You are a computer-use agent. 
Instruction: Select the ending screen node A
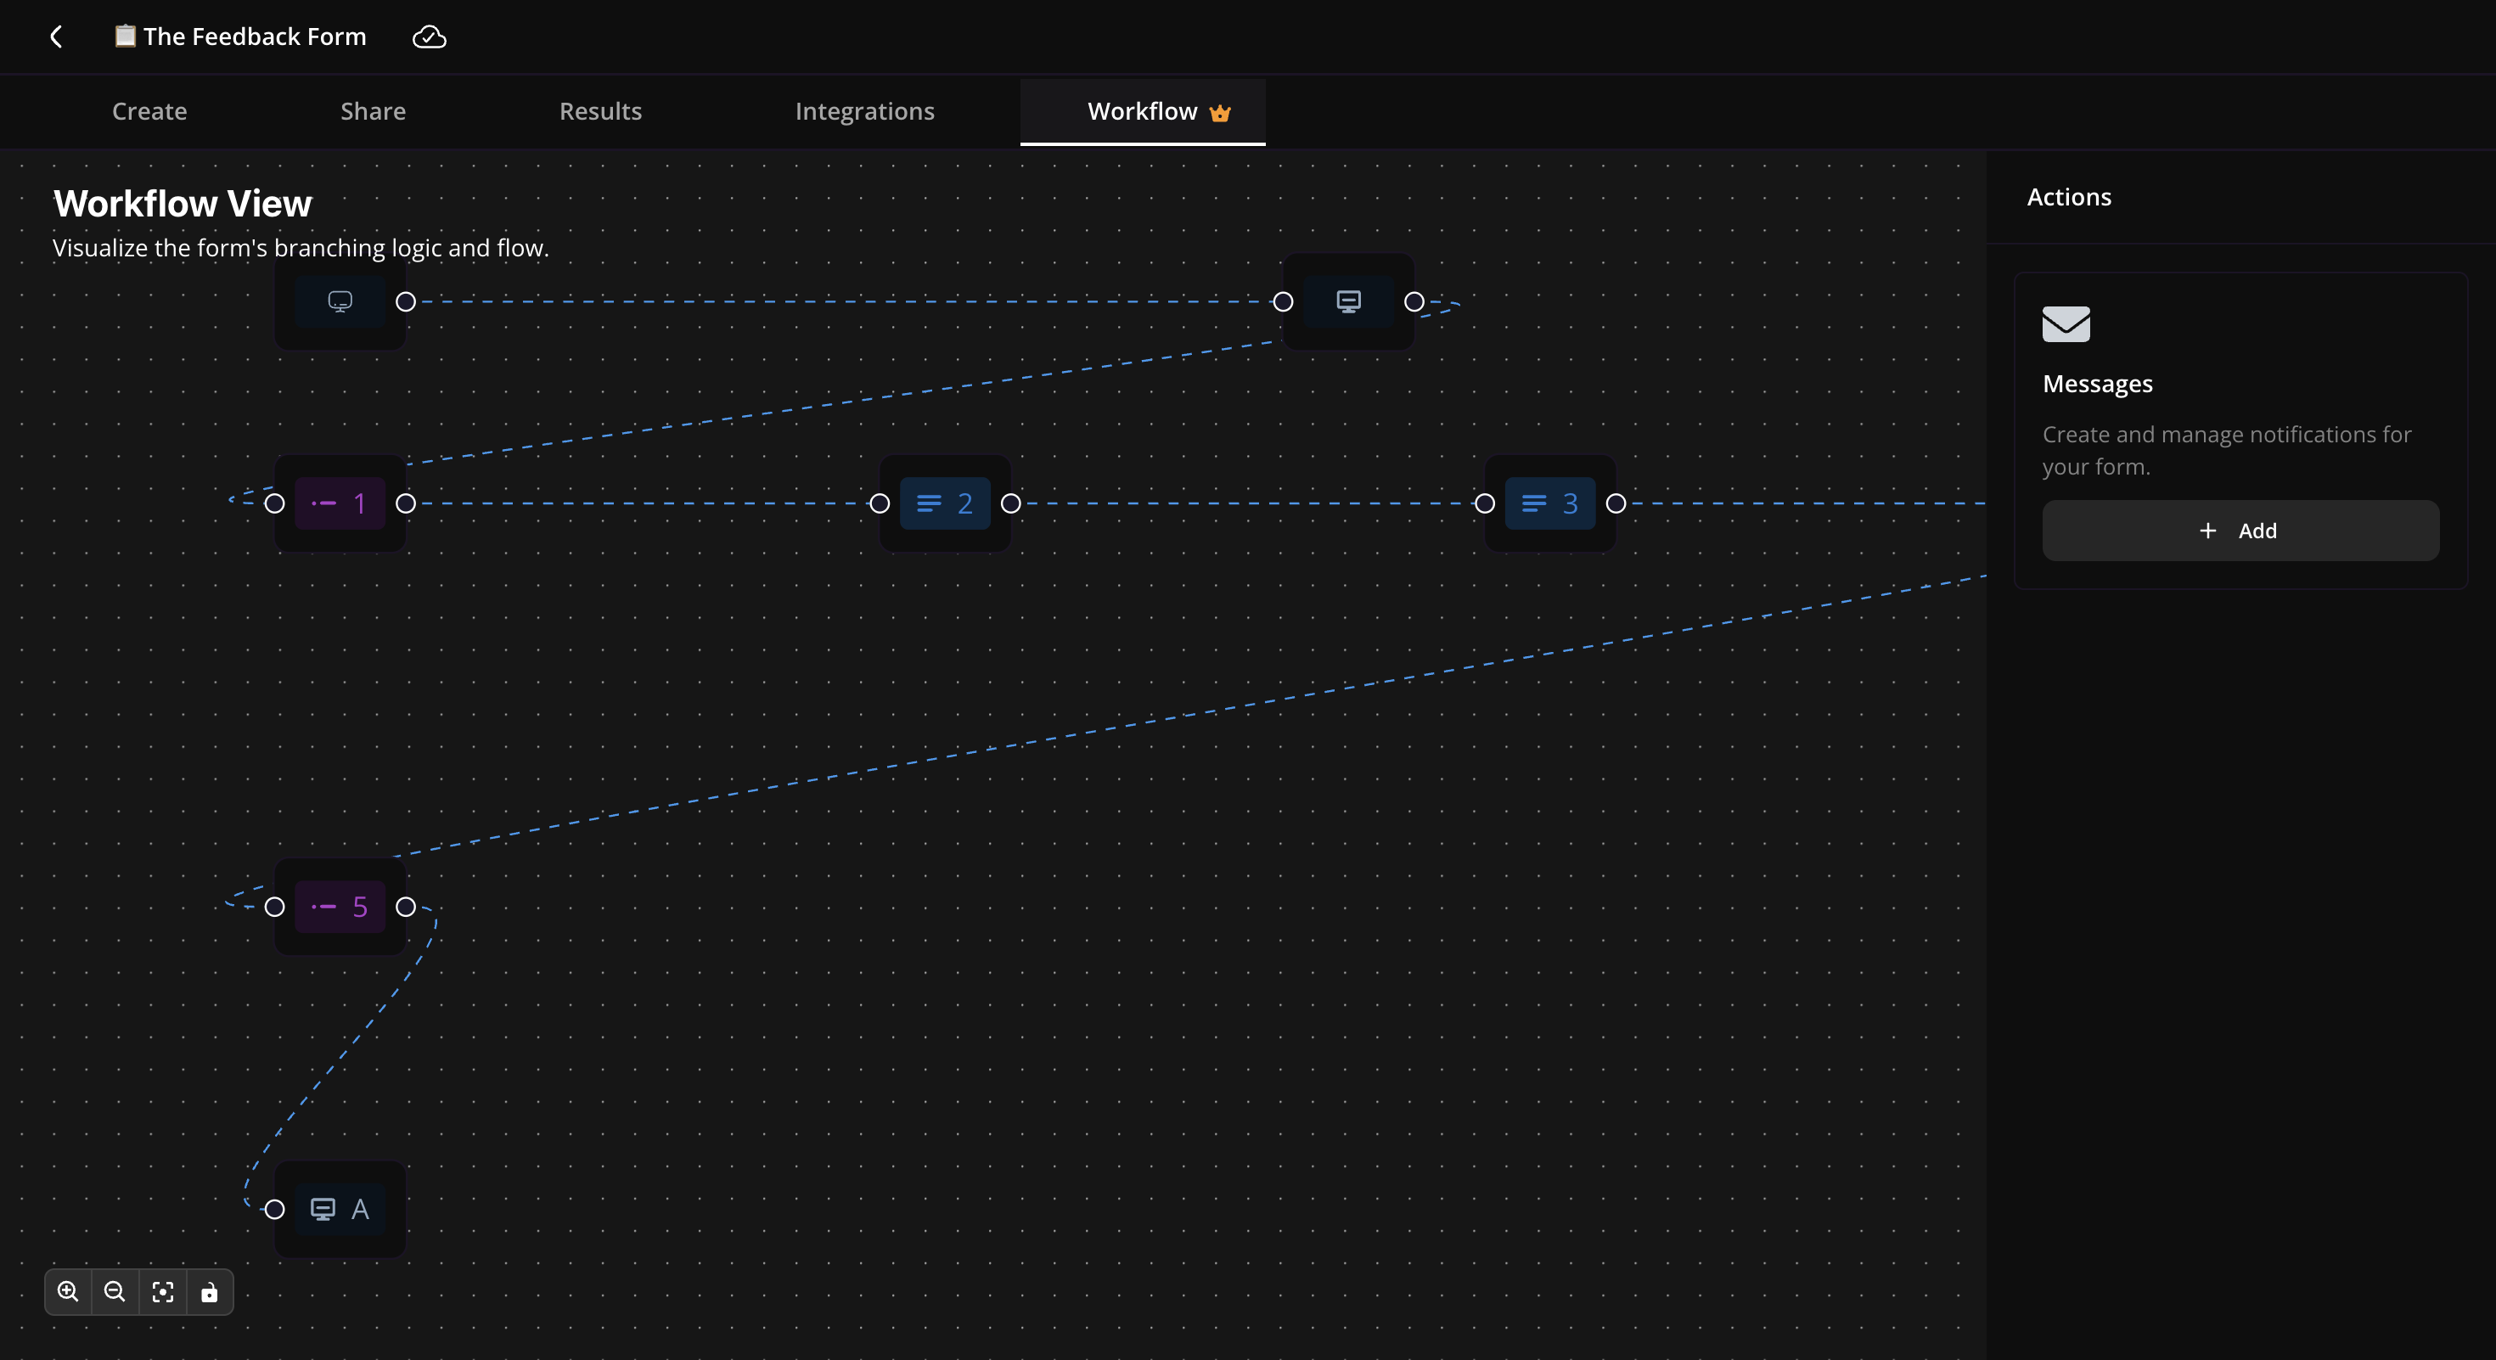(340, 1209)
